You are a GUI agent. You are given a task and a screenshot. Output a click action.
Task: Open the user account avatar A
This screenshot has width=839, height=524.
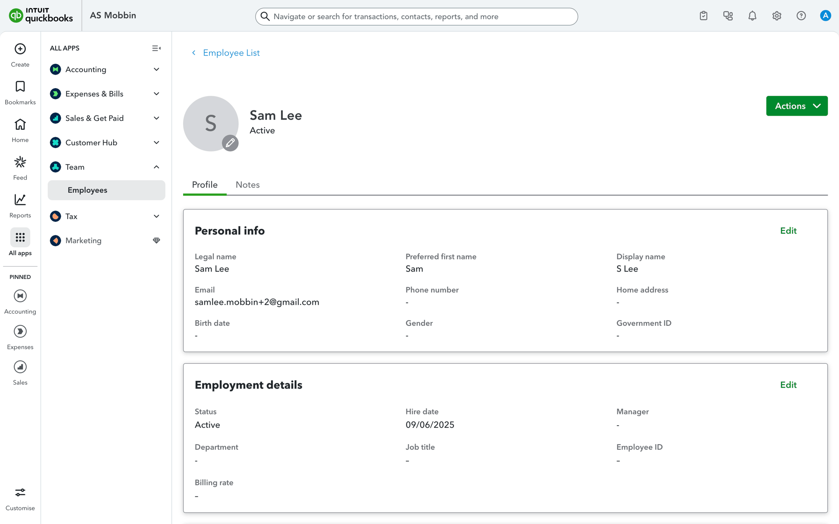(825, 16)
